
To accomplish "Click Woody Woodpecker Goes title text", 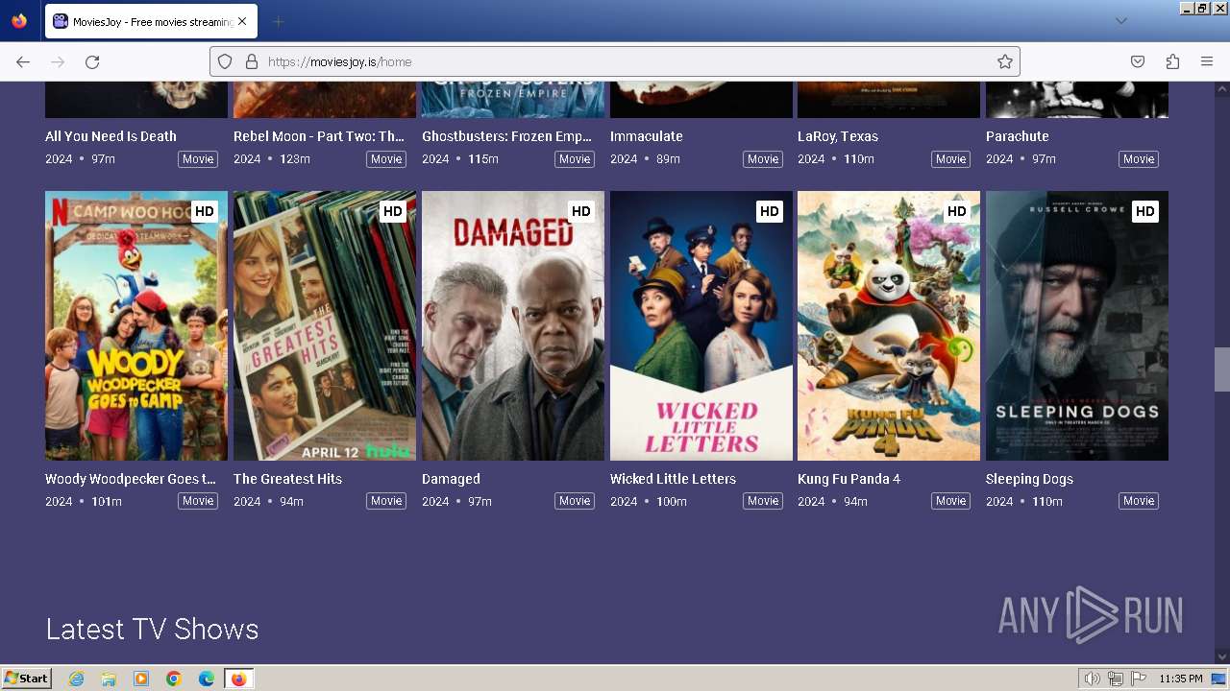I will [131, 479].
